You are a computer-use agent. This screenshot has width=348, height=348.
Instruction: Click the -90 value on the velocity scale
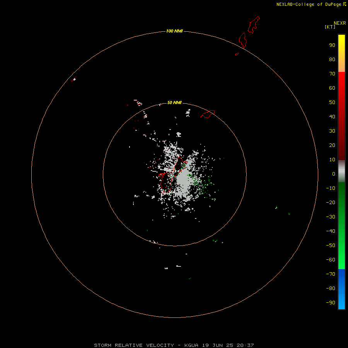331,303
